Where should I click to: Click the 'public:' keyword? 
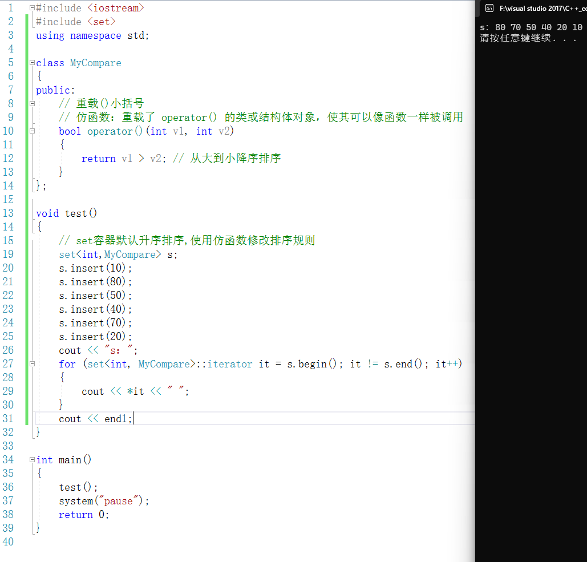(55, 90)
